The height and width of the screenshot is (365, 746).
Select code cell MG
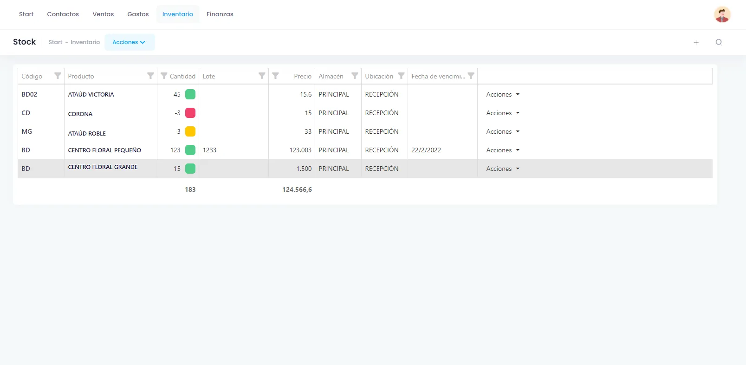click(x=27, y=131)
